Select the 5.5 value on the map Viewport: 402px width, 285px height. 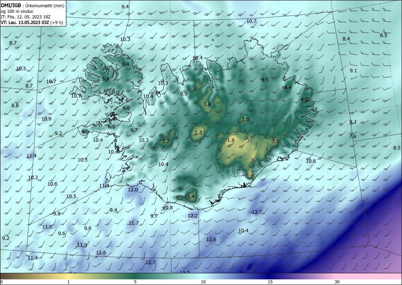tap(265, 80)
